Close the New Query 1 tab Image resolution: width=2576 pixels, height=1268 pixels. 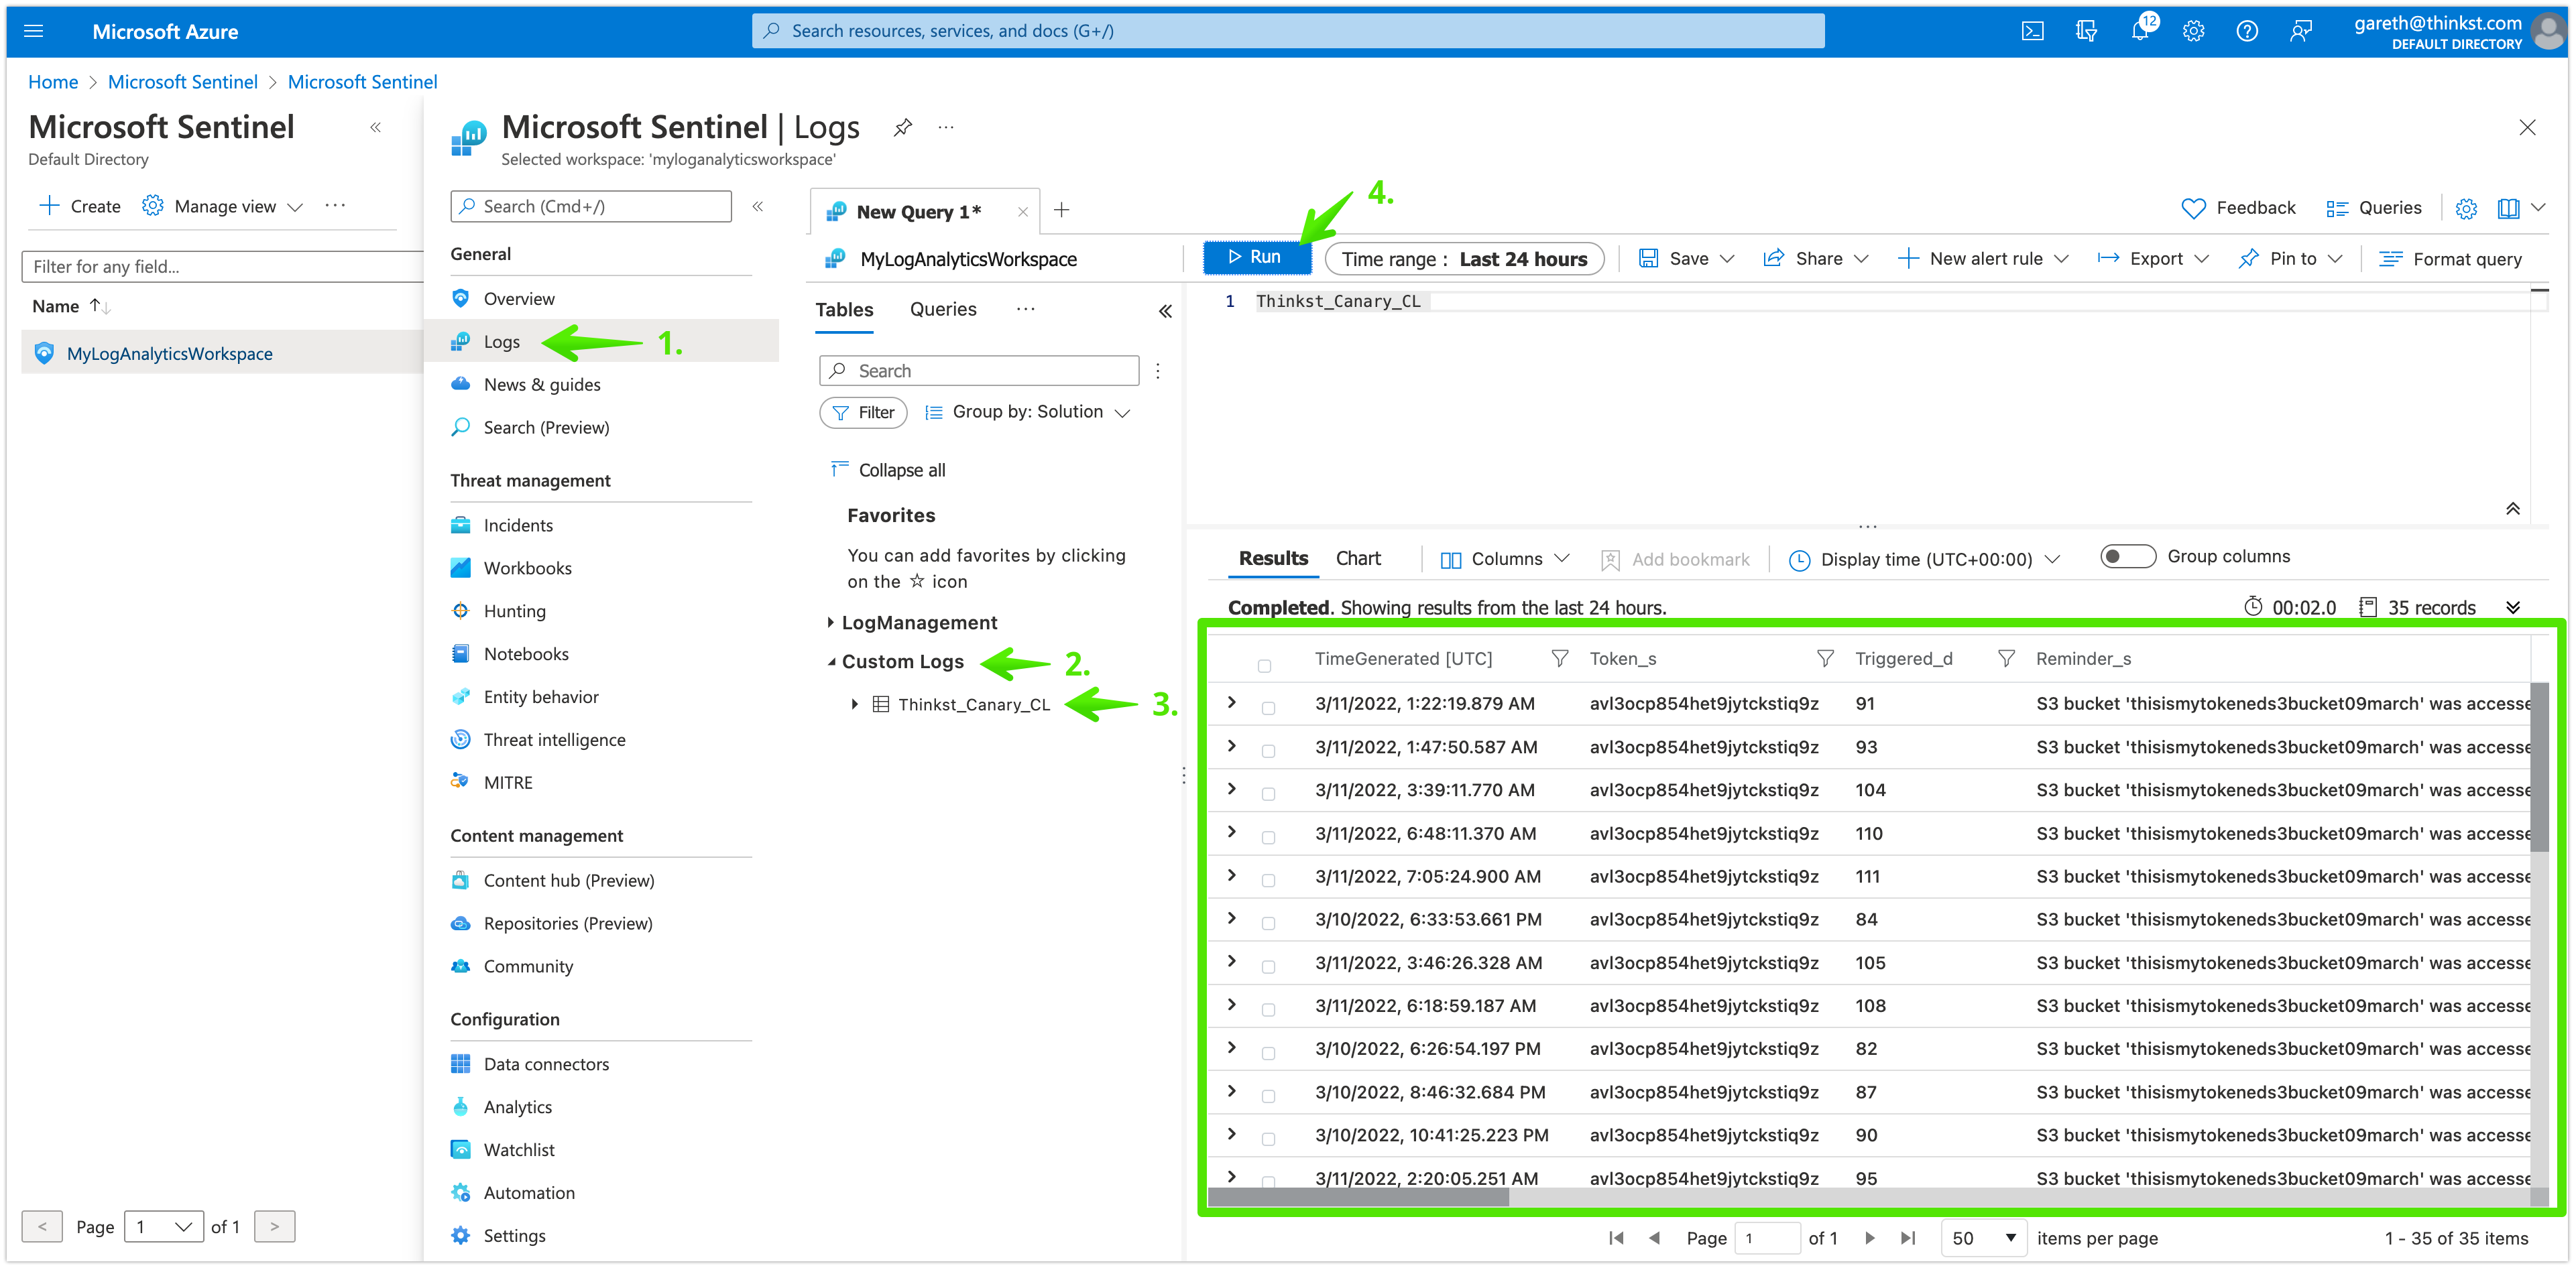click(x=1022, y=212)
